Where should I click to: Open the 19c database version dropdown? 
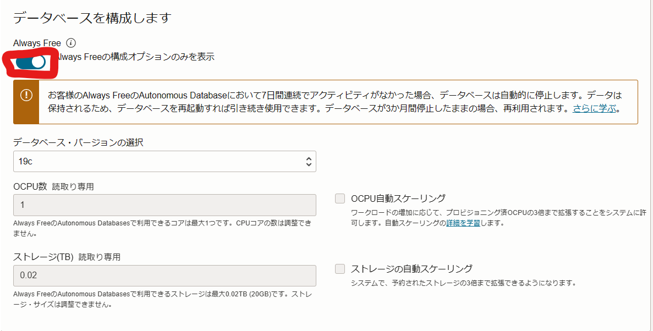point(164,162)
